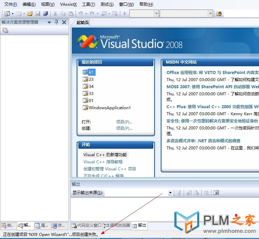Open the 文件(F) menu

click(x=10, y=4)
